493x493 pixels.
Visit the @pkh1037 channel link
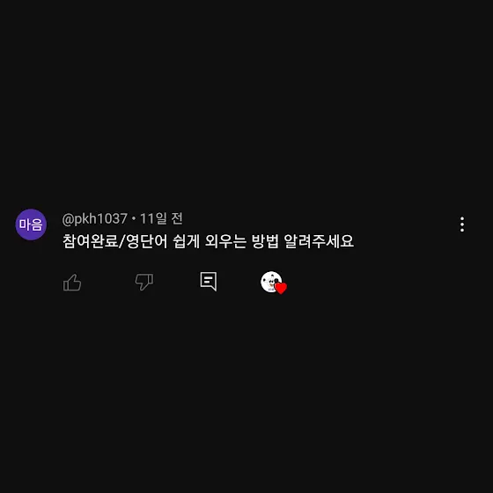(95, 219)
